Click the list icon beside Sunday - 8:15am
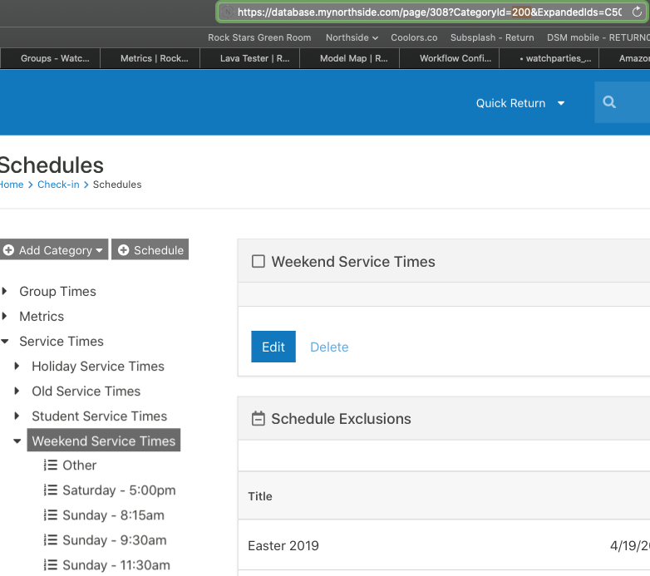 [x=51, y=514]
